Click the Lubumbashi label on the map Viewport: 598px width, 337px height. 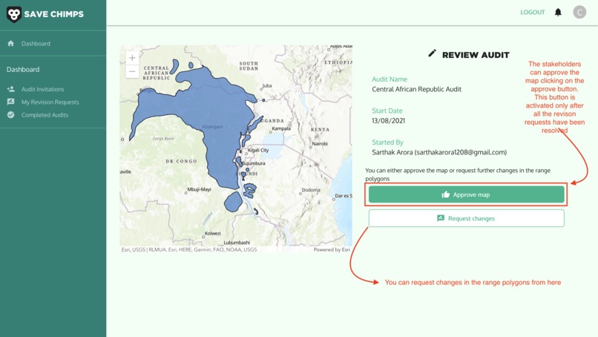click(x=237, y=242)
